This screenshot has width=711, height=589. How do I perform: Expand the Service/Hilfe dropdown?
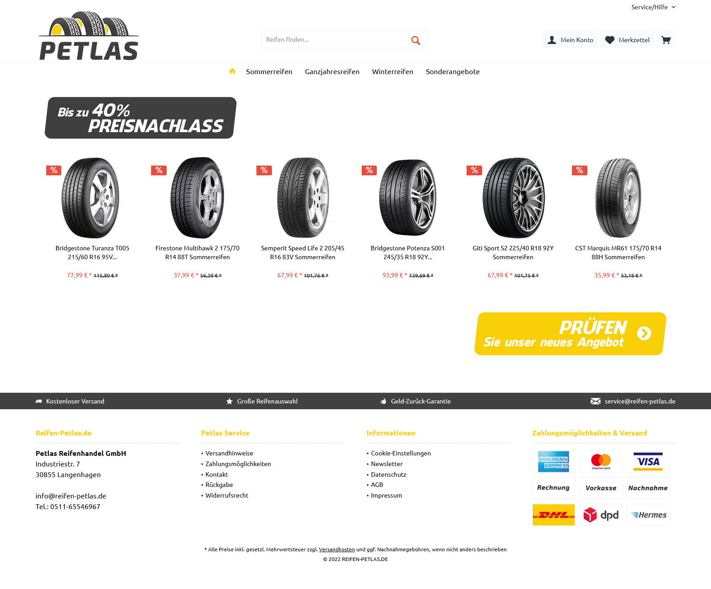pyautogui.click(x=653, y=7)
